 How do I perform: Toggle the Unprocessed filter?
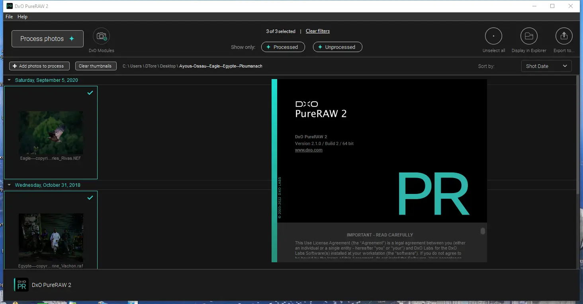click(337, 47)
